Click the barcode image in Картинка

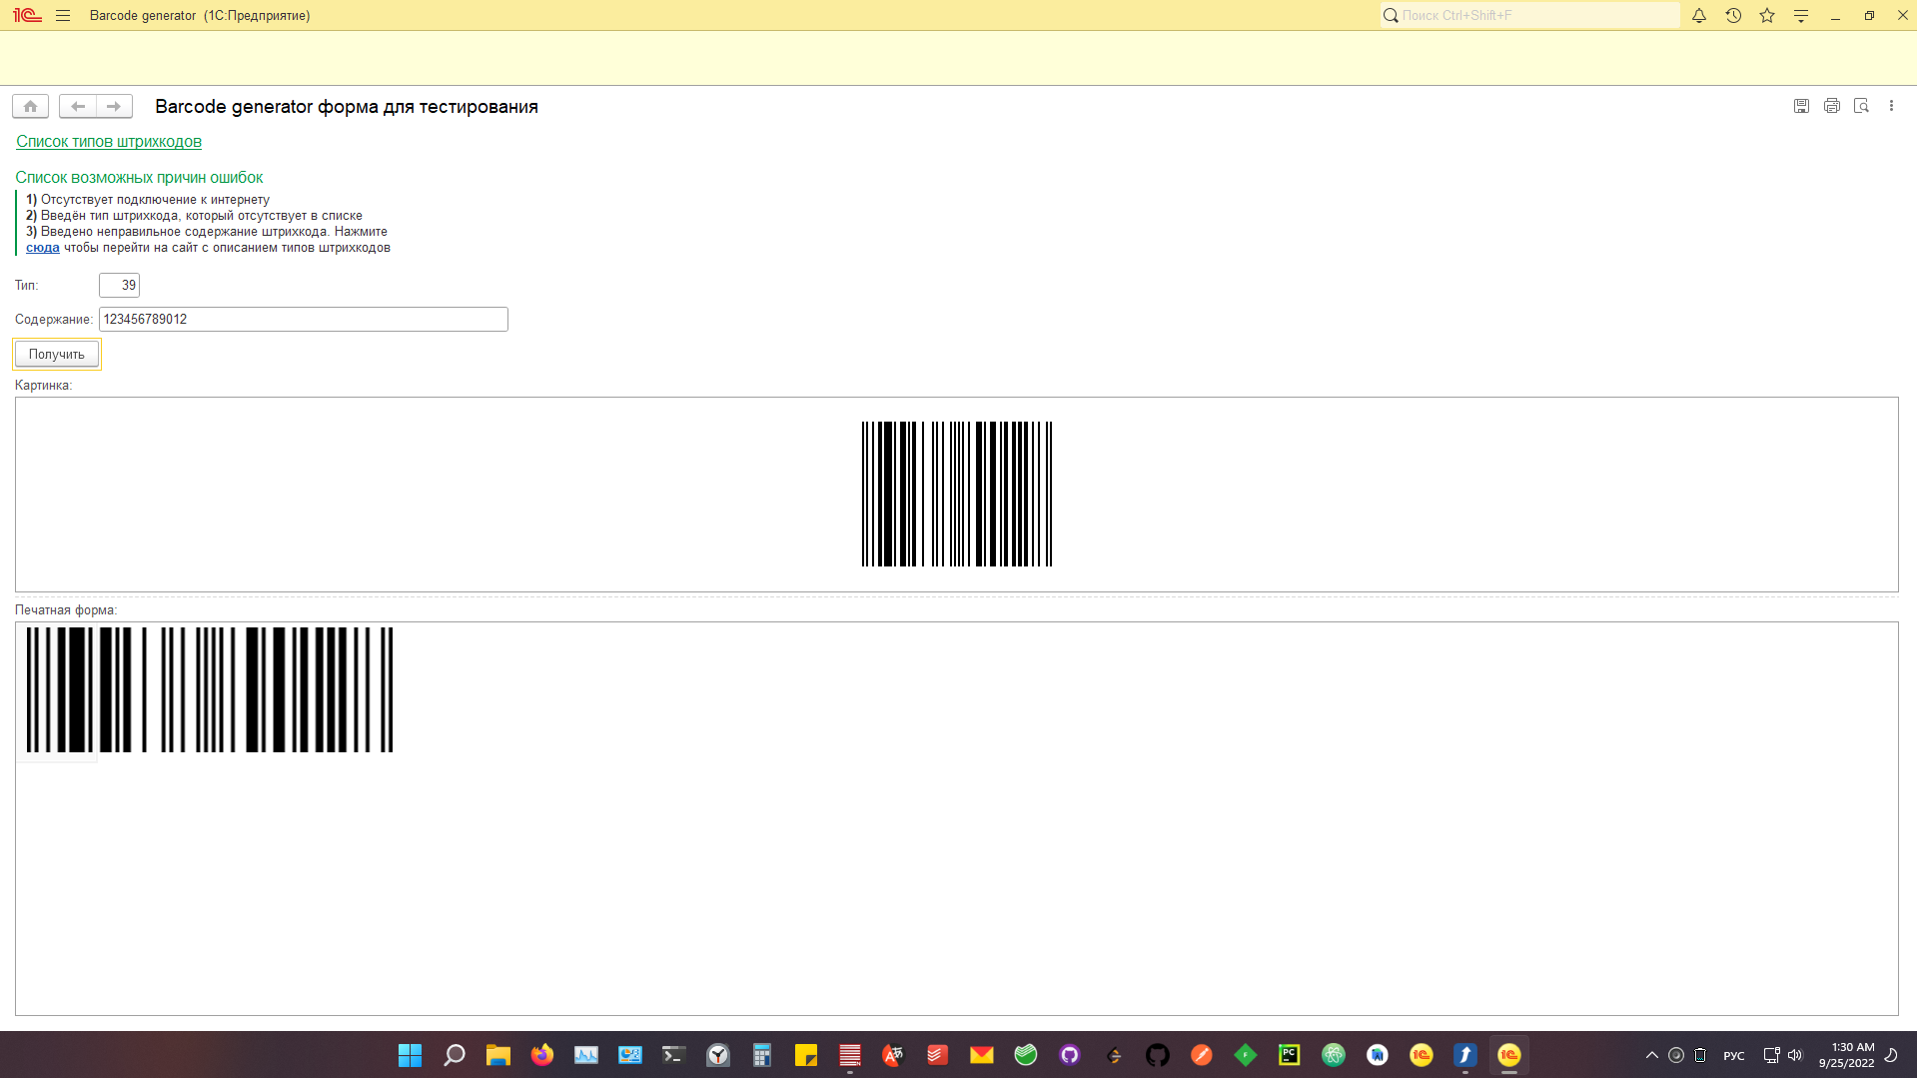pyautogui.click(x=957, y=495)
